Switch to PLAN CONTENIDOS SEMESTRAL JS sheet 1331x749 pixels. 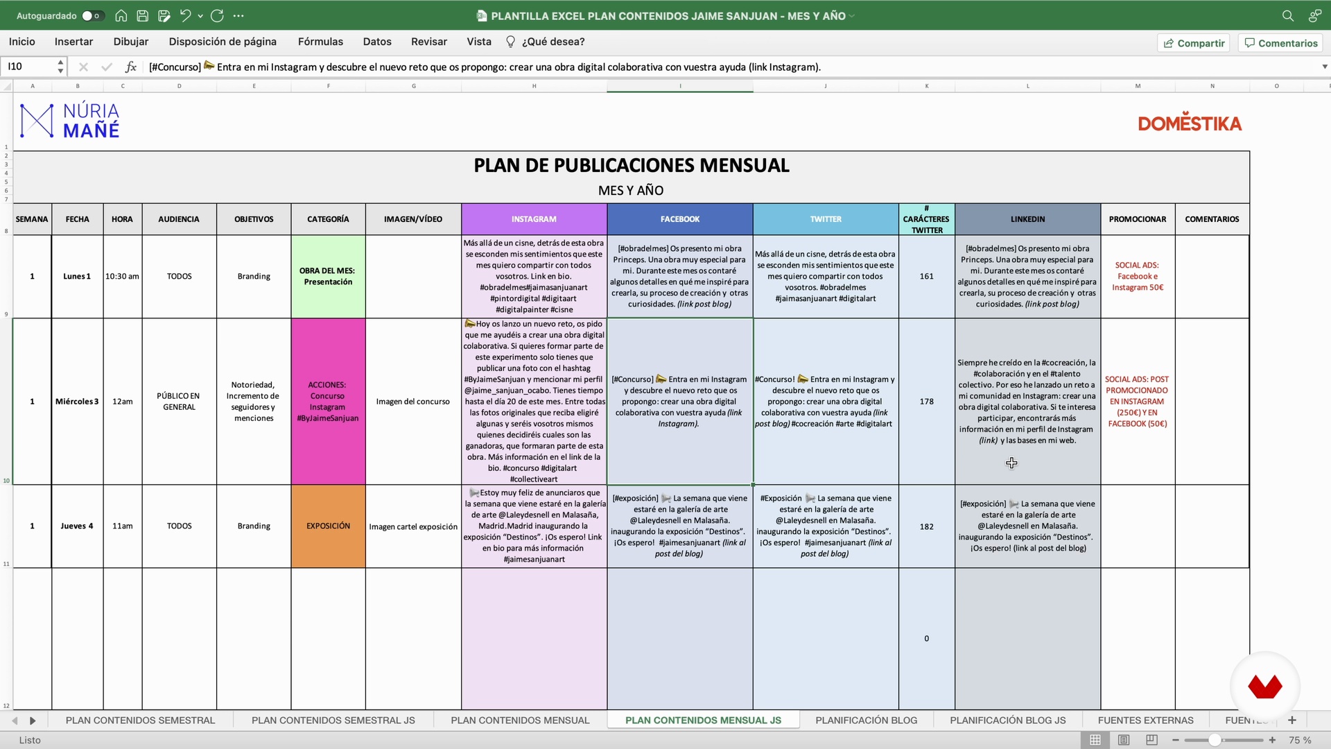click(333, 721)
